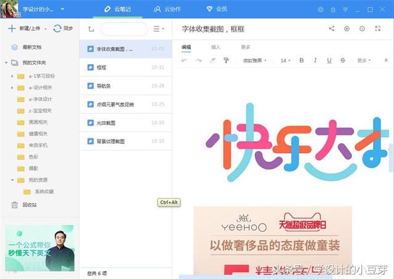Open the 字体收集截图 note in list
The image size is (394, 279).
tap(126, 49)
